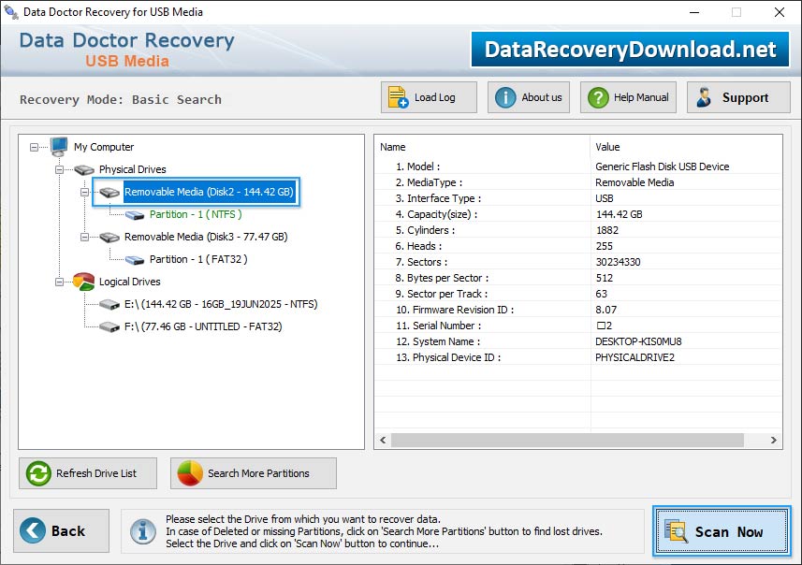Viewport: 802px width, 565px height.
Task: Click the FAT32 partition drive icon
Action: coord(135,260)
